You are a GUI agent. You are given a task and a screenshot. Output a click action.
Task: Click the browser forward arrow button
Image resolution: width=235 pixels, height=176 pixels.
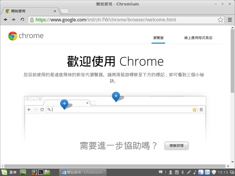[14, 20]
